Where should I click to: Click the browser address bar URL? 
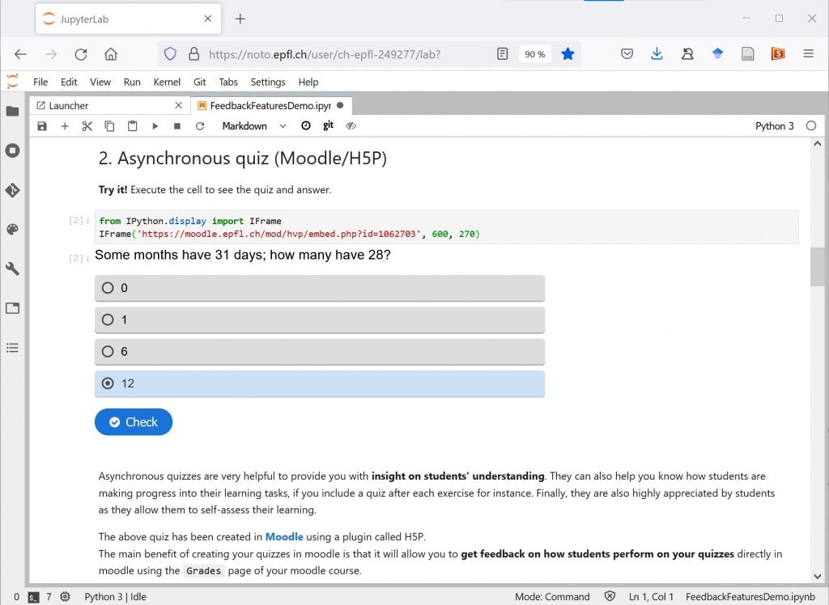point(324,54)
